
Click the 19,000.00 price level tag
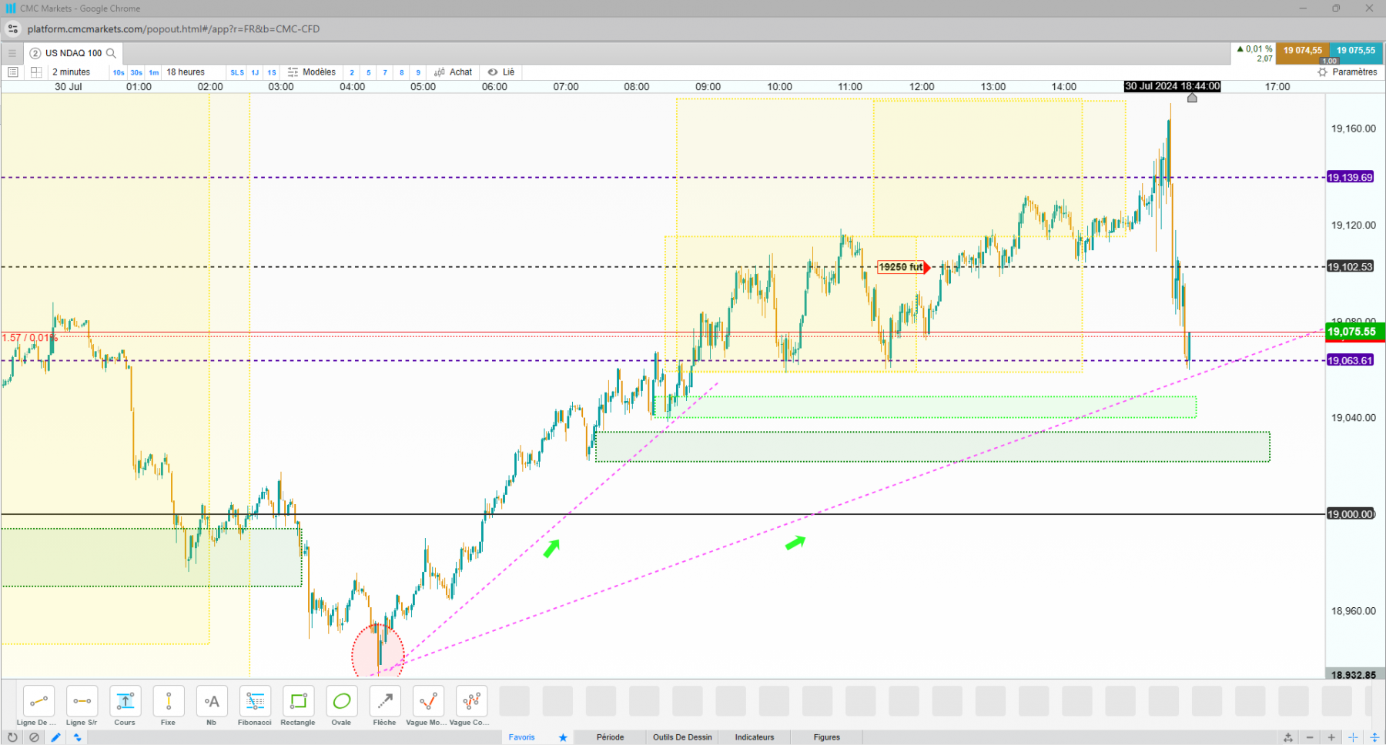coord(1350,514)
